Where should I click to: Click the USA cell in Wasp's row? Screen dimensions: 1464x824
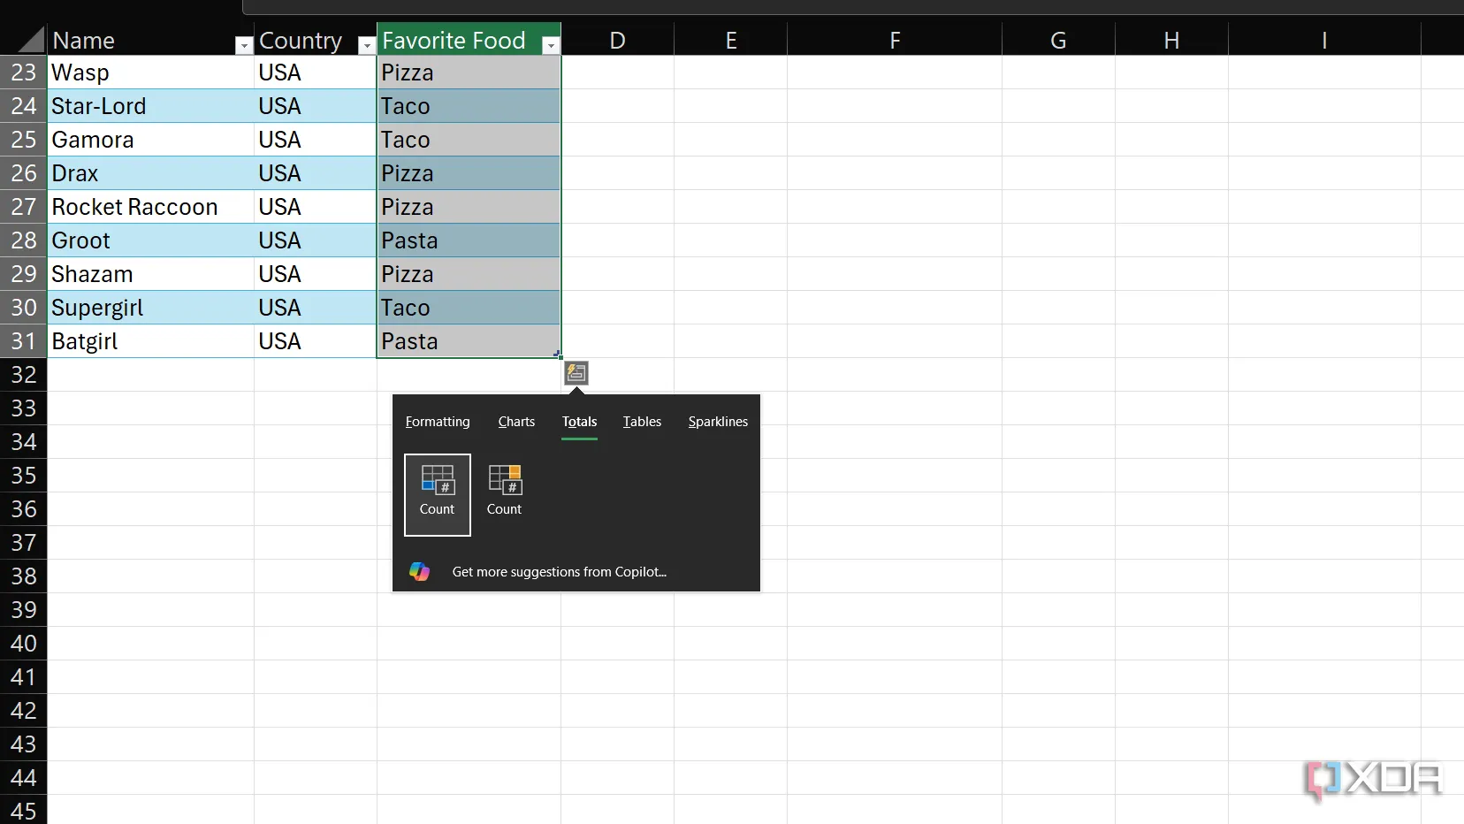[x=315, y=72]
